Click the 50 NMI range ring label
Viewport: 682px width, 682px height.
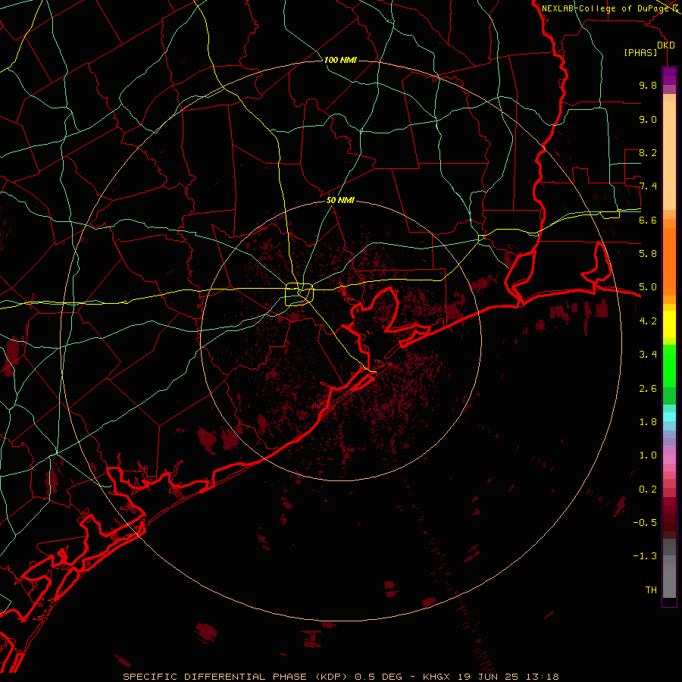340,200
